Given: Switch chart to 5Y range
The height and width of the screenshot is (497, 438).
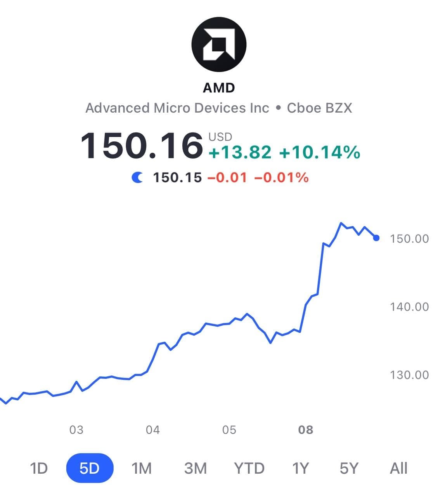Looking at the screenshot, I should [349, 468].
